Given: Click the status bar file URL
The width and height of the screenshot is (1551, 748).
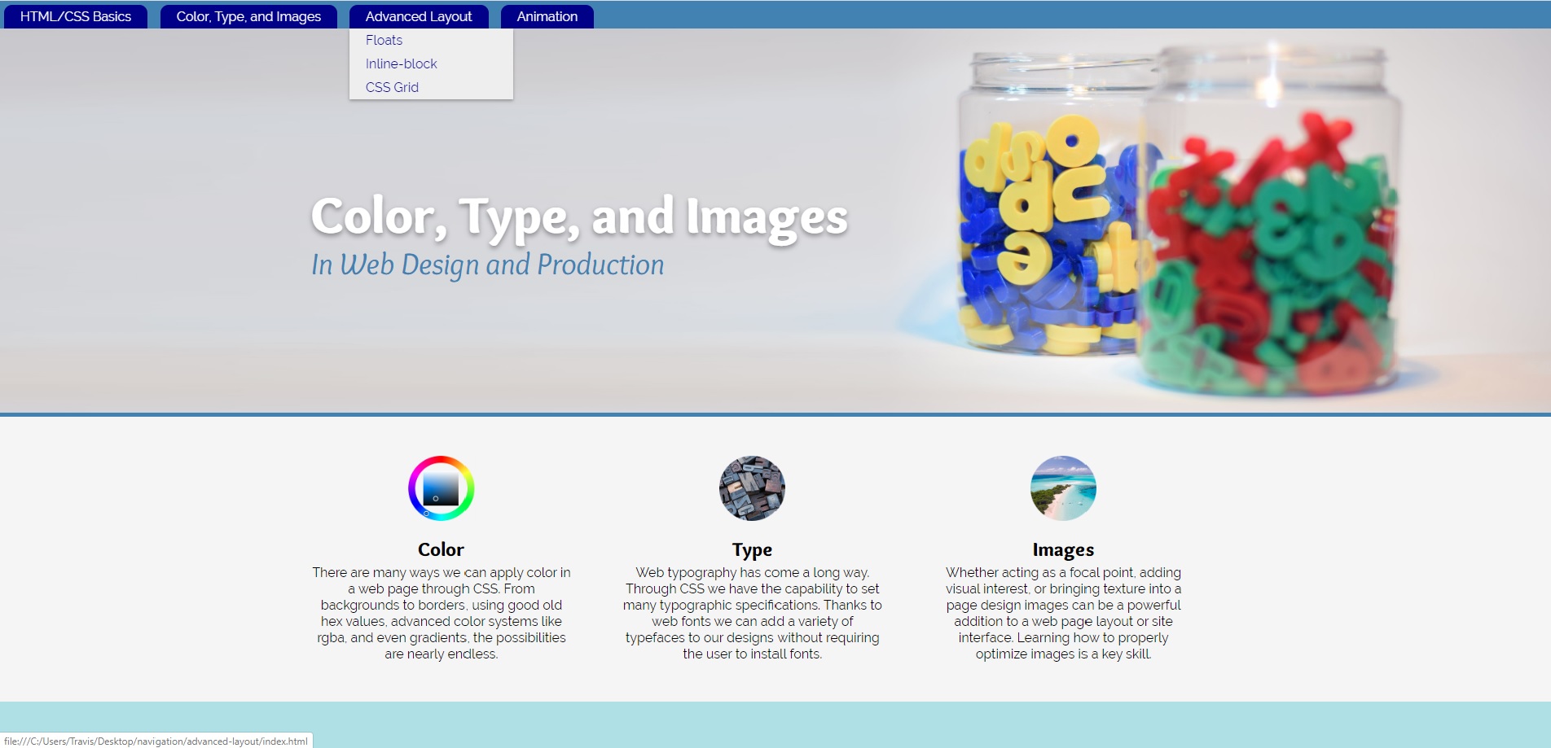Looking at the screenshot, I should pyautogui.click(x=156, y=741).
